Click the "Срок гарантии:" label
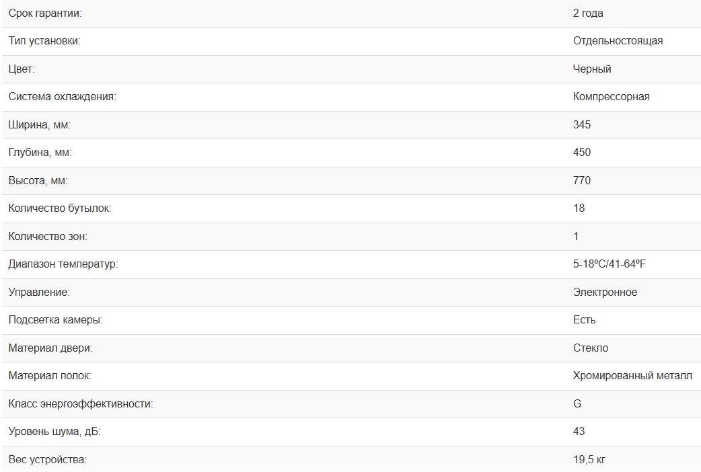 [49, 13]
